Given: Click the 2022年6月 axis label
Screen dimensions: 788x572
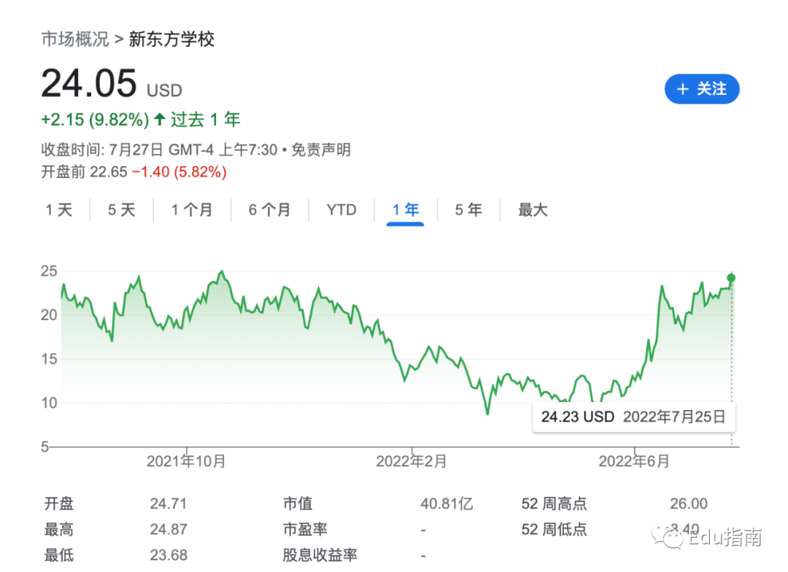Looking at the screenshot, I should [634, 461].
